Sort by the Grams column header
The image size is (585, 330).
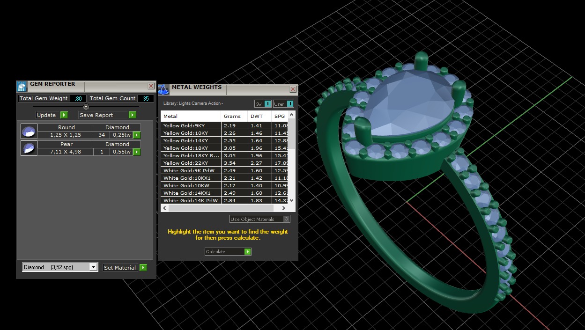point(234,116)
